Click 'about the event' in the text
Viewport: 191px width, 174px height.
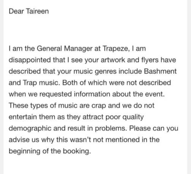(x=138, y=94)
